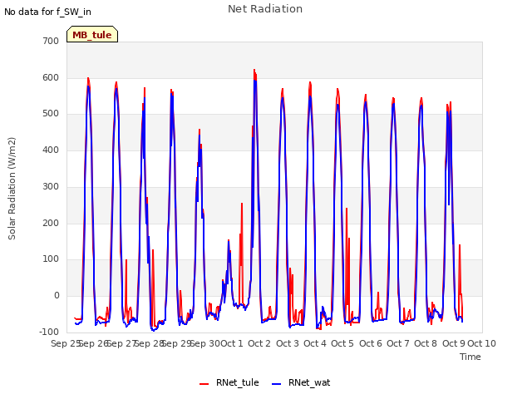Viewport: 532px width, 399px height.
Task: Click the 700 y-axis tick label
Action: 51,41
